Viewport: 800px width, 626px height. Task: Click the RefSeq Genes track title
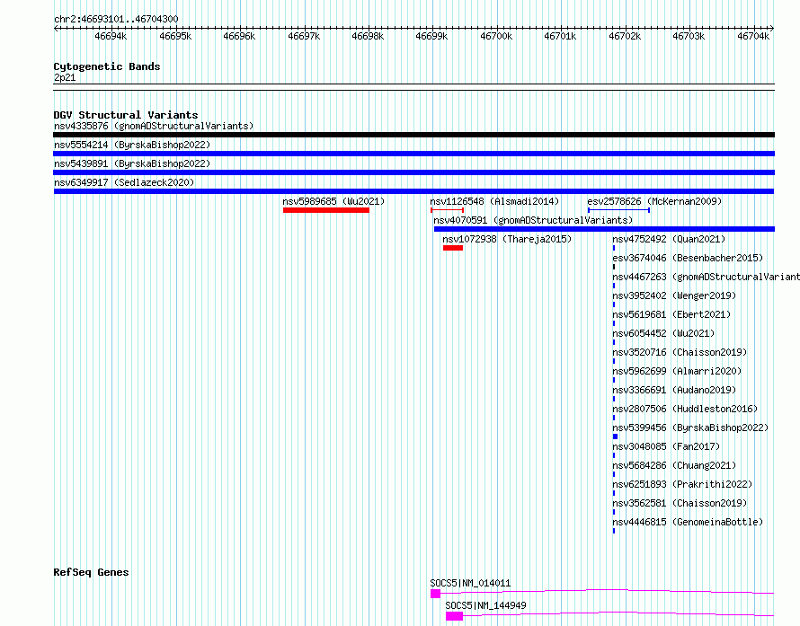pyautogui.click(x=91, y=572)
